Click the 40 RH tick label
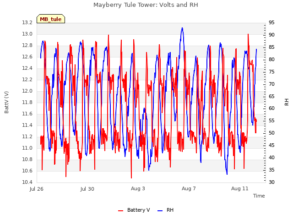This screenshot has height=219, width=293. pos(271,157)
